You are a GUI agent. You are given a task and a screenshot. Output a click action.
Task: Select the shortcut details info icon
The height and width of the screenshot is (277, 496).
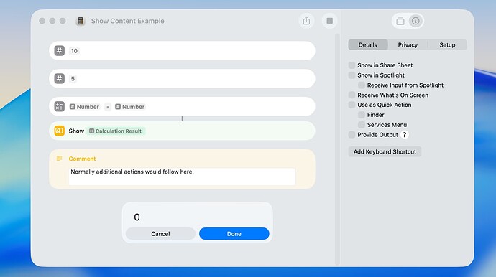tap(415, 21)
